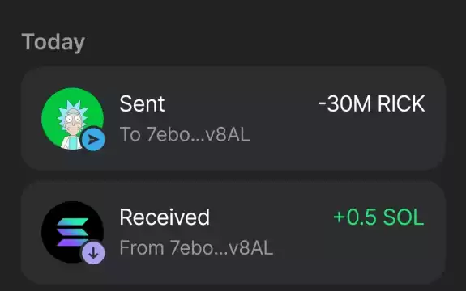Click the "To 7ebo...v8AL" recipient address
This screenshot has height=291, width=466.
(185, 134)
